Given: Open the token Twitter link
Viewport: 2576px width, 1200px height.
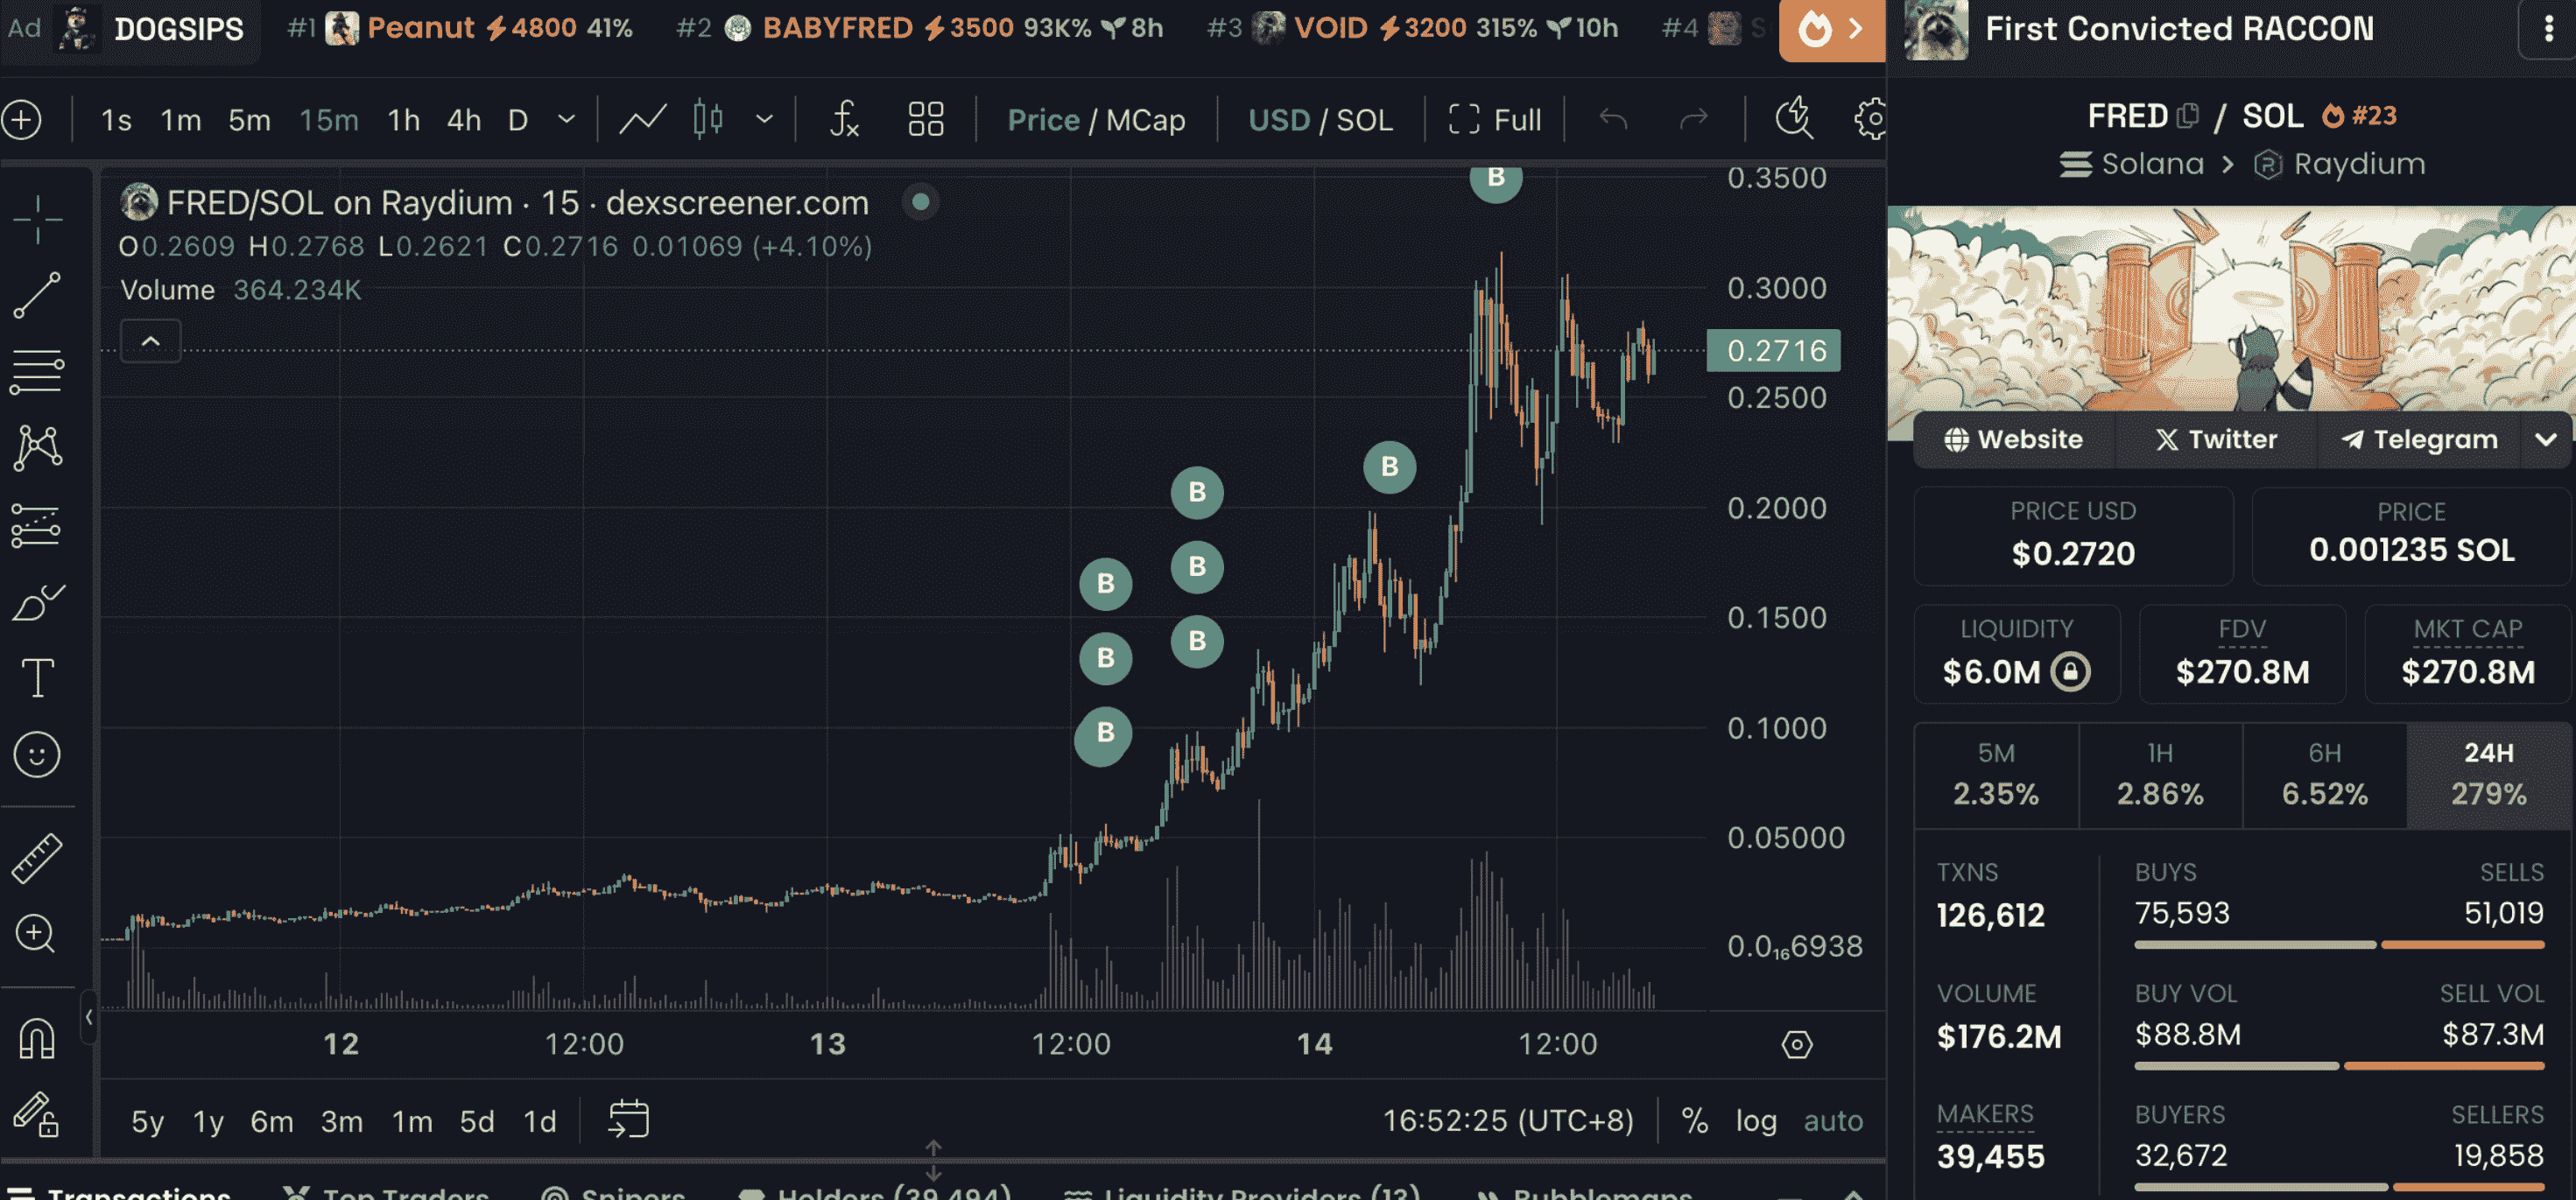Looking at the screenshot, I should click(2216, 440).
